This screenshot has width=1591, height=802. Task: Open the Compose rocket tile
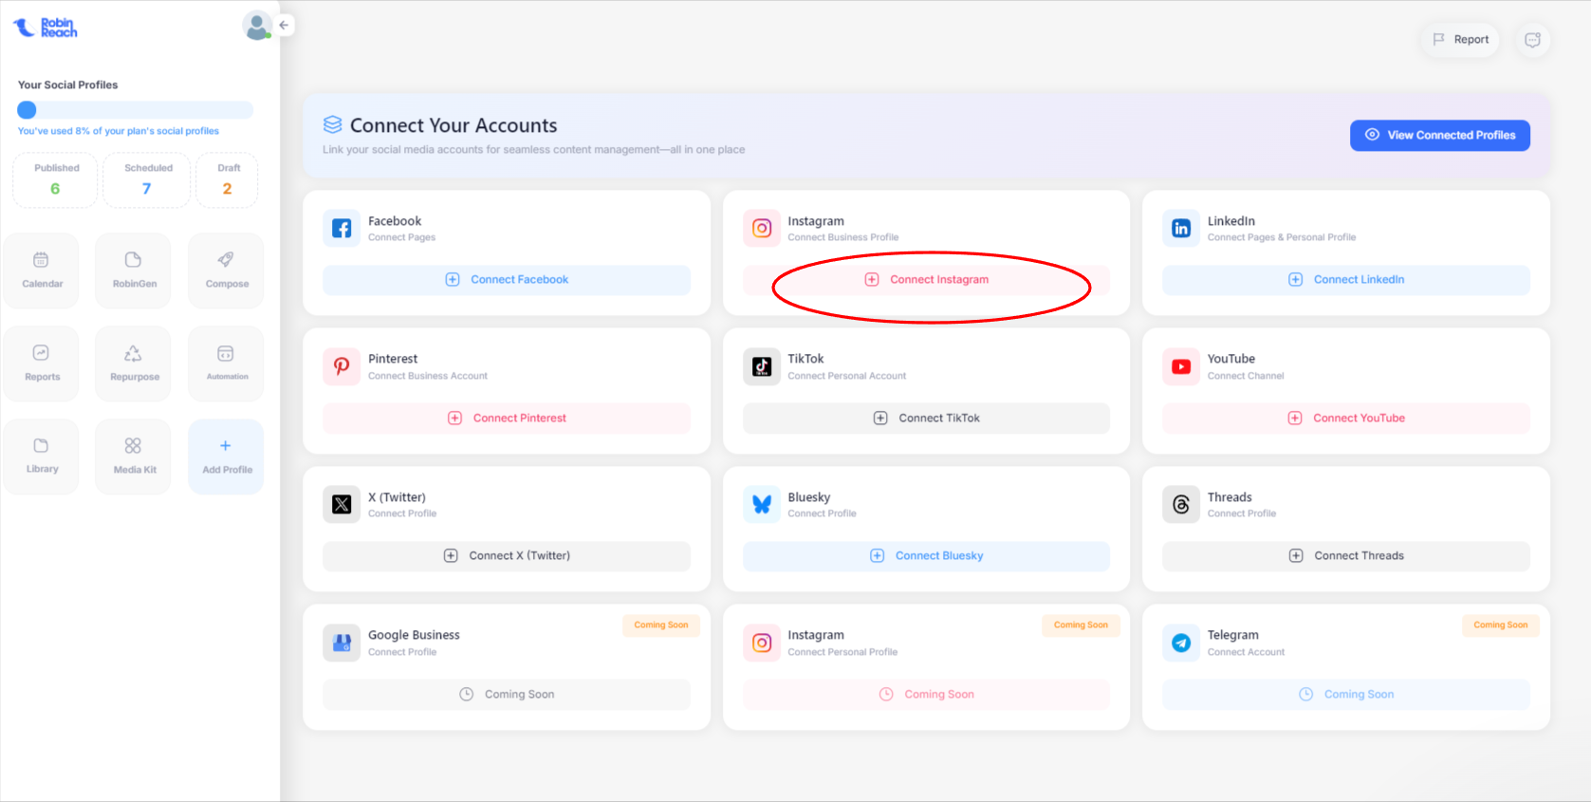[x=227, y=270]
